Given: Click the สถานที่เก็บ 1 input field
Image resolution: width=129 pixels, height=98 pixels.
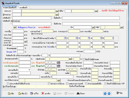Looking at the screenshot, I should [29, 77].
